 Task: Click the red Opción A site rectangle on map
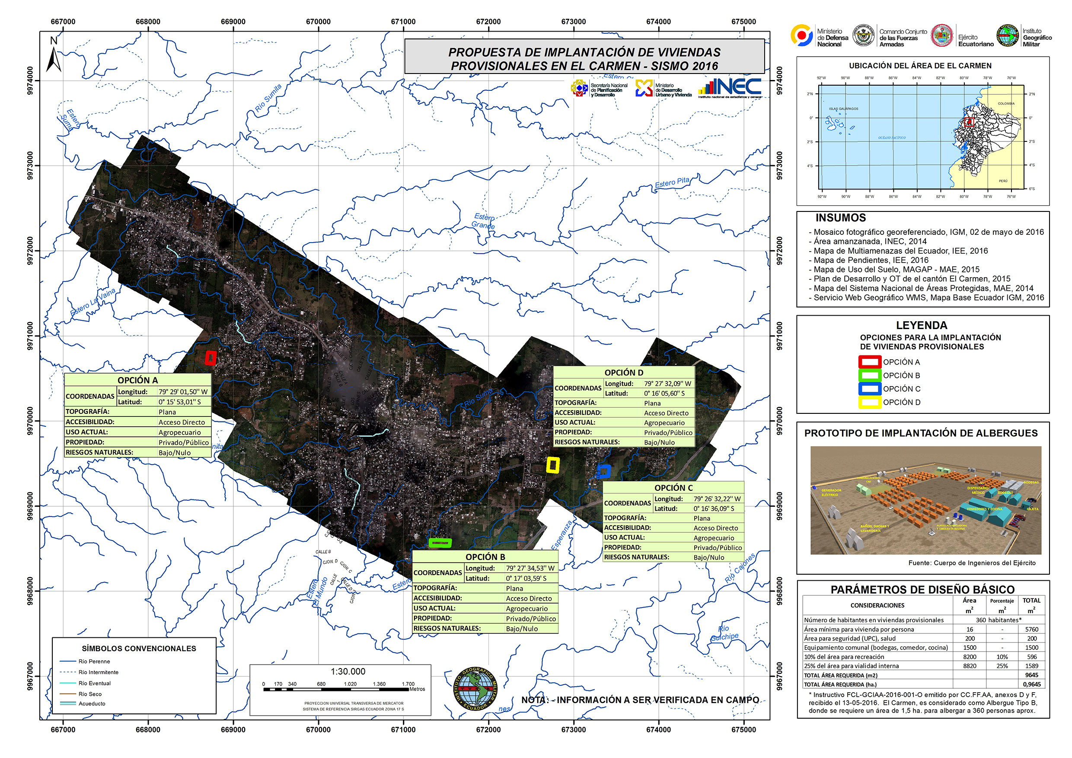coord(211,358)
